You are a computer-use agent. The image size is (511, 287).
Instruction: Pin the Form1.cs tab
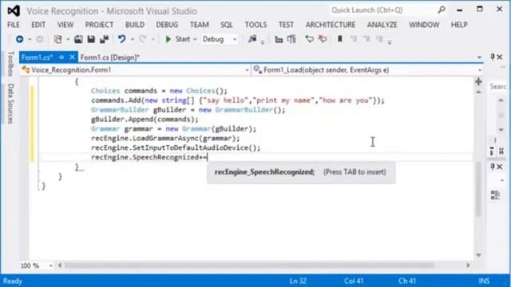(x=61, y=57)
